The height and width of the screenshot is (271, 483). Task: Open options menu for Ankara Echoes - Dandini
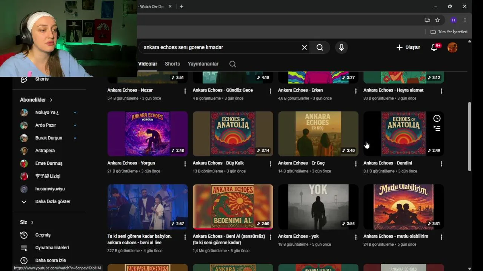tap(441, 164)
